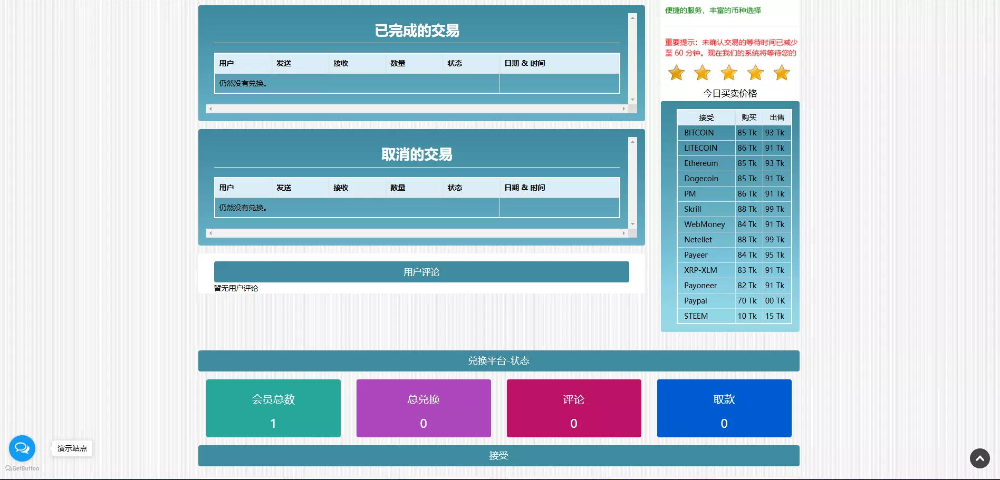Screen dimensions: 1000x480
Task: Click the 用户评论 header bar
Action: pos(421,272)
